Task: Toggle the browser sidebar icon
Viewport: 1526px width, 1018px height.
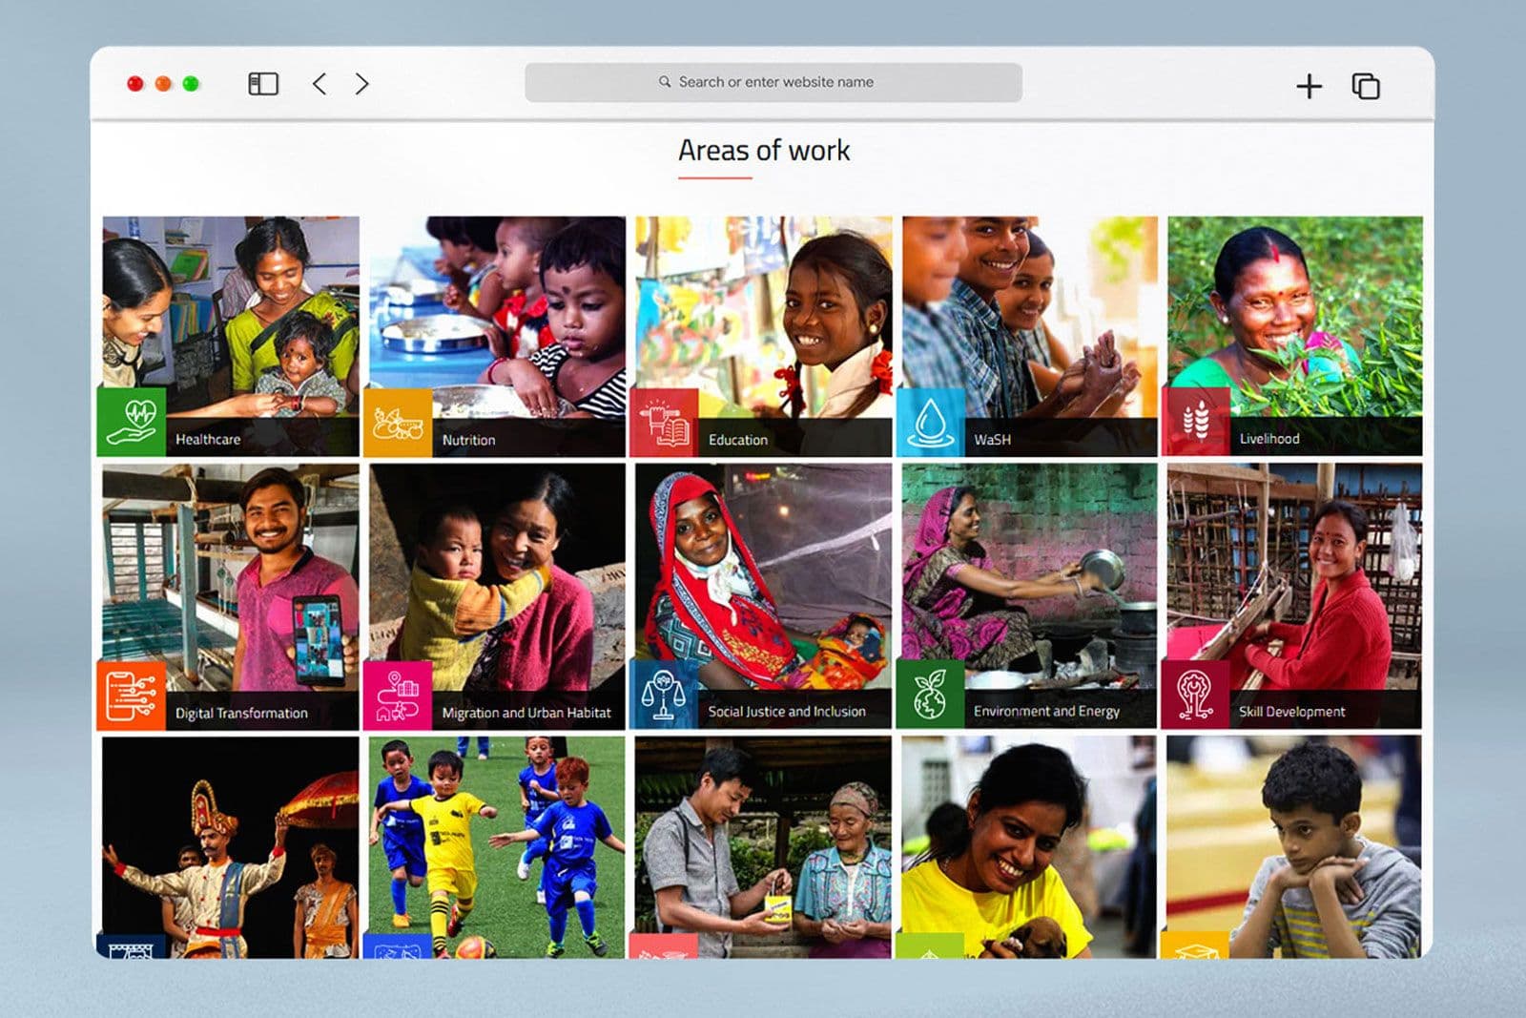Action: 263,84
